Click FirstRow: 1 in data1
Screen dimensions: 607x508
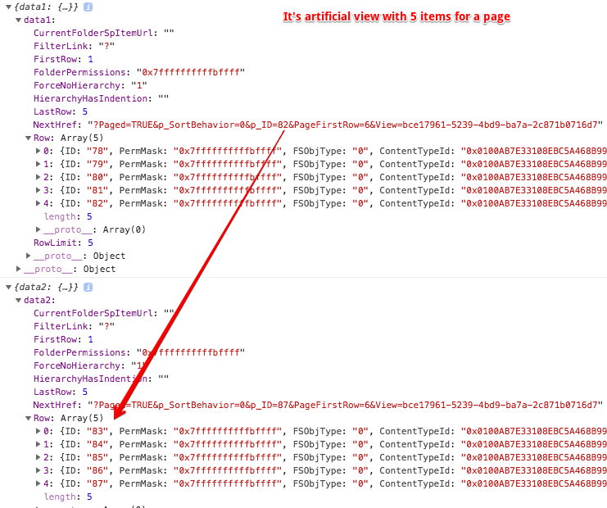pyautogui.click(x=63, y=59)
